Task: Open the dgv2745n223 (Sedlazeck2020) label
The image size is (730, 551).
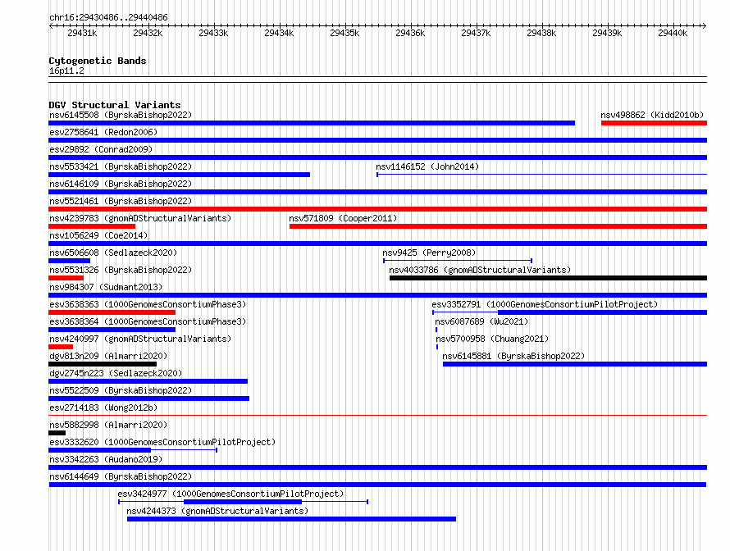Action: 116,373
